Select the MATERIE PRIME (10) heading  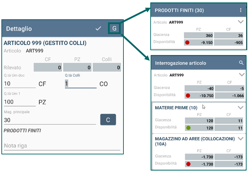point(176,108)
